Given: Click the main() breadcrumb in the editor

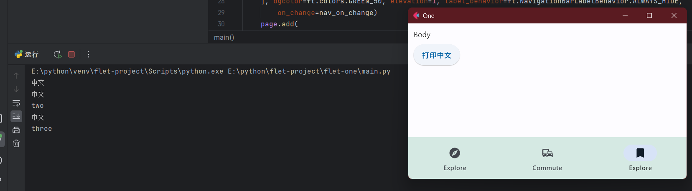Looking at the screenshot, I should (224, 37).
